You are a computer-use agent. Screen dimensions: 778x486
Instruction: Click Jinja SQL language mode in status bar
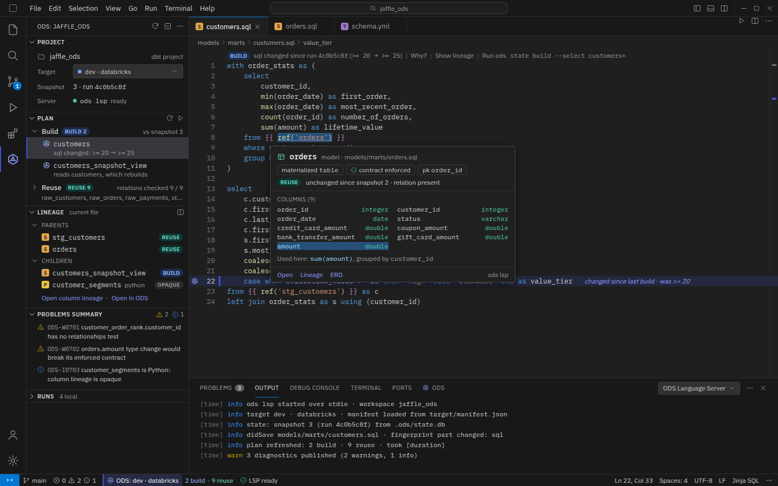tap(746, 481)
